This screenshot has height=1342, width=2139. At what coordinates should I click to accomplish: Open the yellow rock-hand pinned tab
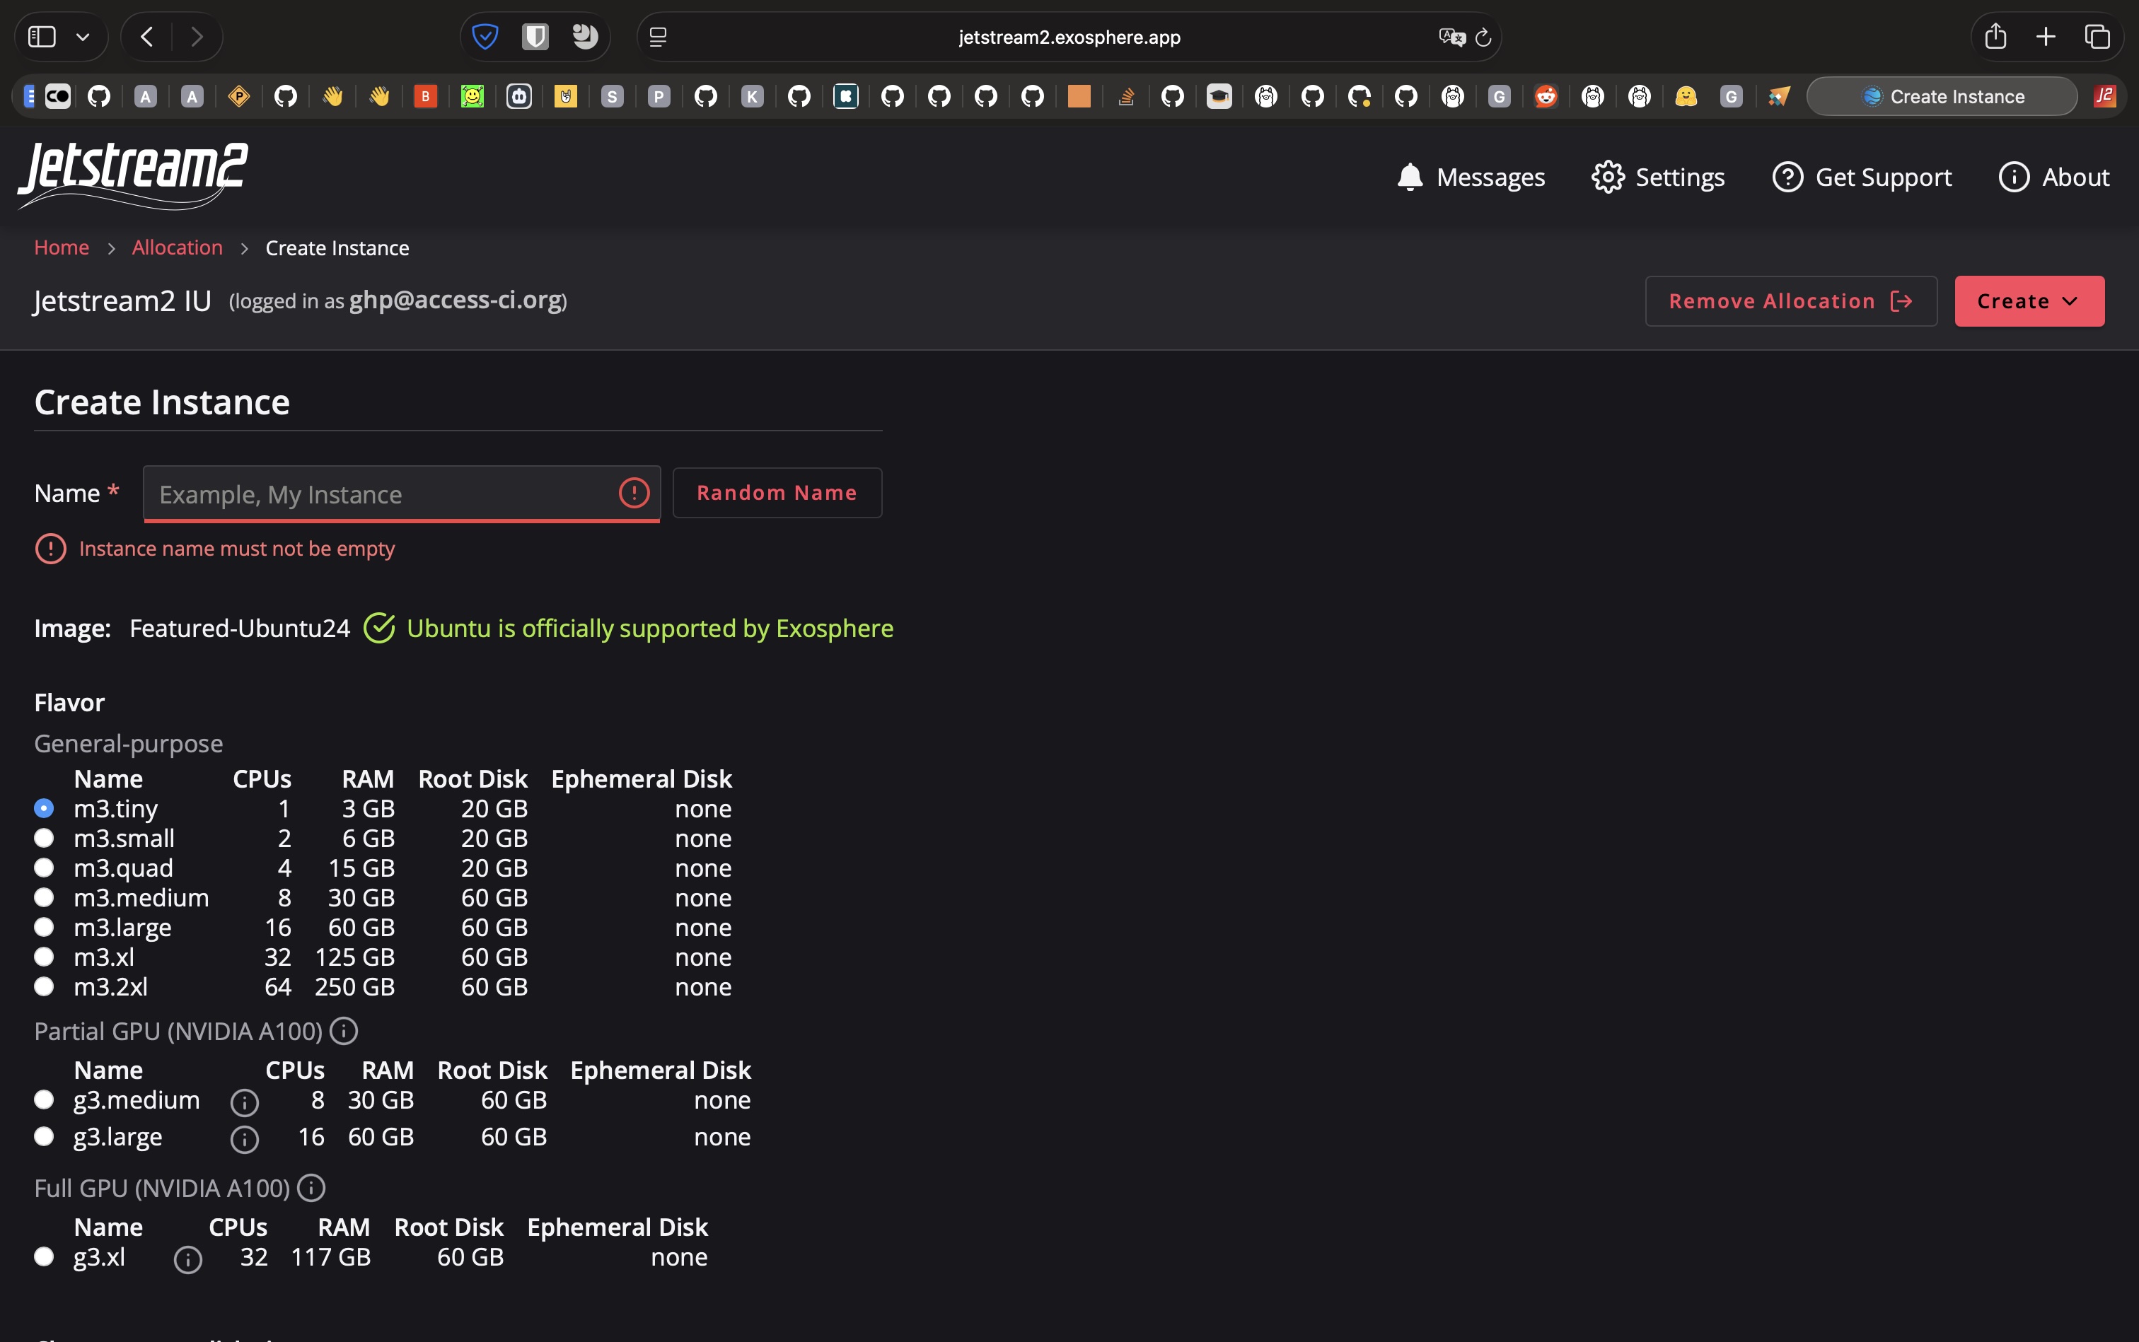tap(566, 96)
